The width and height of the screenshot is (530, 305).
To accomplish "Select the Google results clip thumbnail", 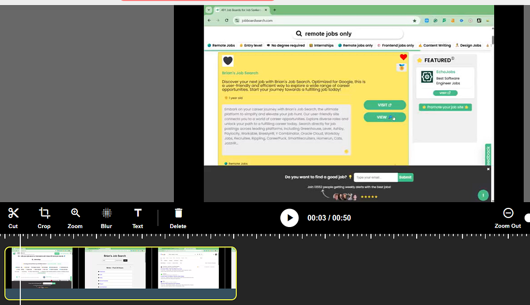I will (x=188, y=268).
